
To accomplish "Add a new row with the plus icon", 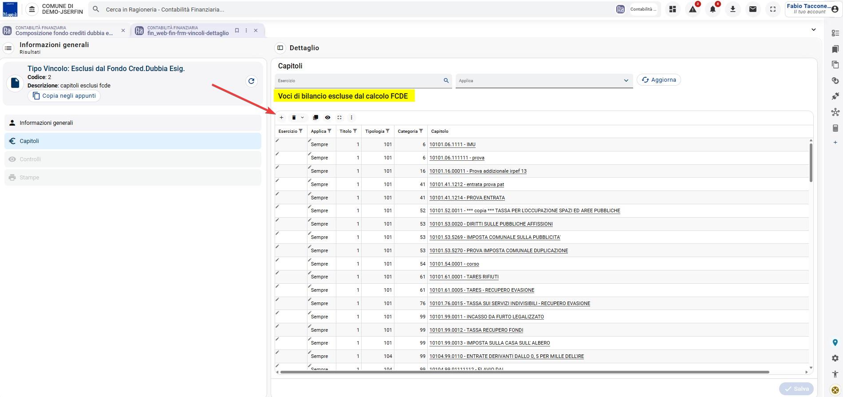I will click(x=281, y=118).
